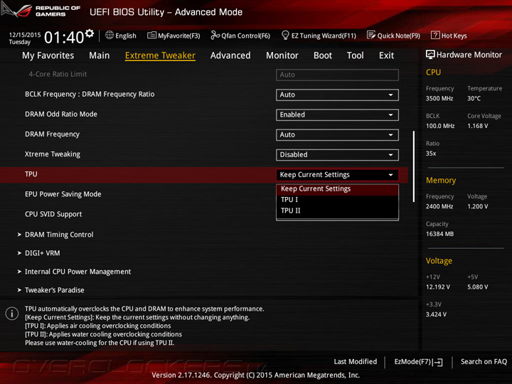Click the Xtreme Tweaking label

coord(52,154)
